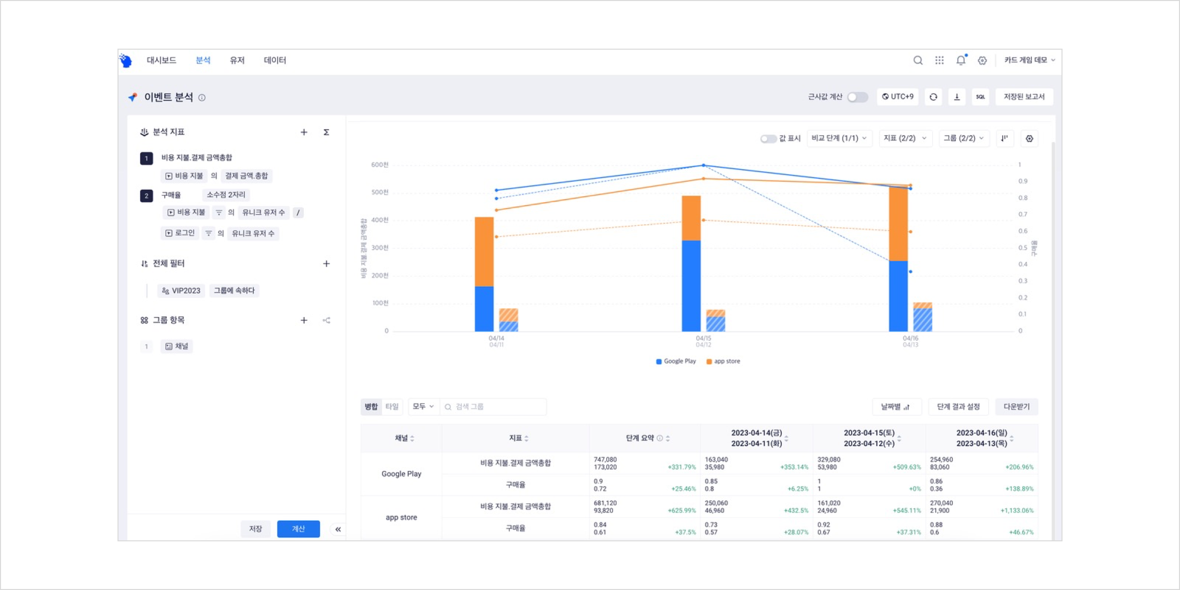This screenshot has width=1180, height=590.
Task: Toggle the 근사값 계산 switch
Action: click(x=857, y=97)
